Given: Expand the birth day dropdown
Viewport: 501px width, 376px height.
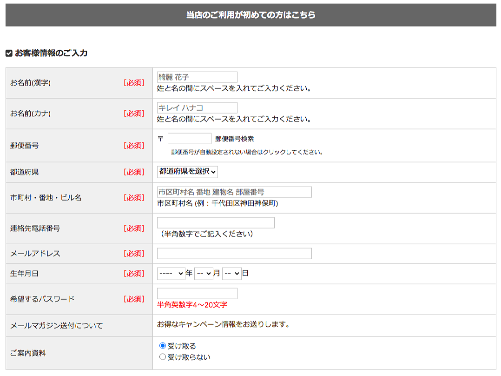Looking at the screenshot, I should (232, 274).
